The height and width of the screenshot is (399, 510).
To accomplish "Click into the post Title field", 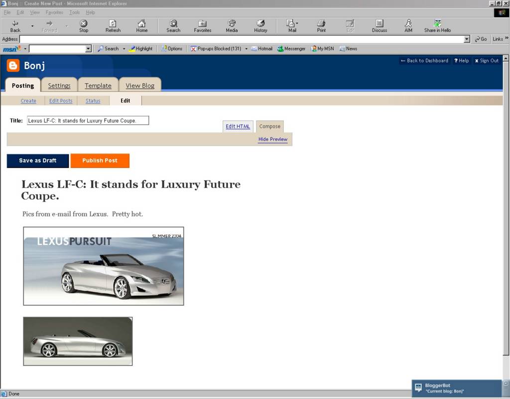I will 88,121.
